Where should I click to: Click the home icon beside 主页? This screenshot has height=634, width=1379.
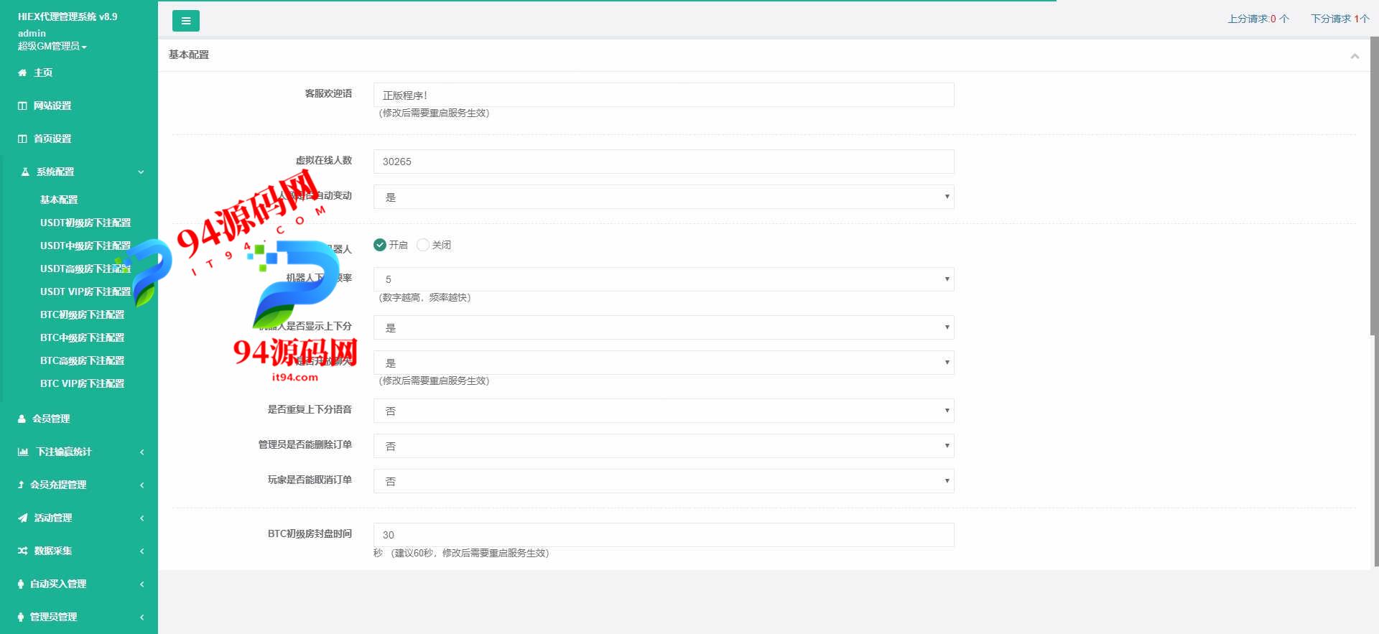22,73
